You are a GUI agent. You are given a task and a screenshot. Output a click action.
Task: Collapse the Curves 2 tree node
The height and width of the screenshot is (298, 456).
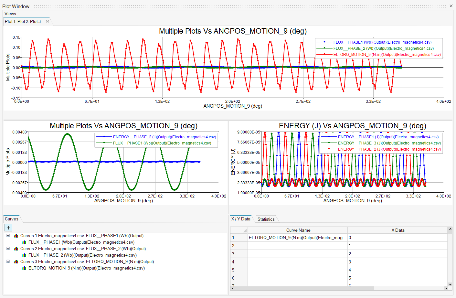tap(8, 249)
